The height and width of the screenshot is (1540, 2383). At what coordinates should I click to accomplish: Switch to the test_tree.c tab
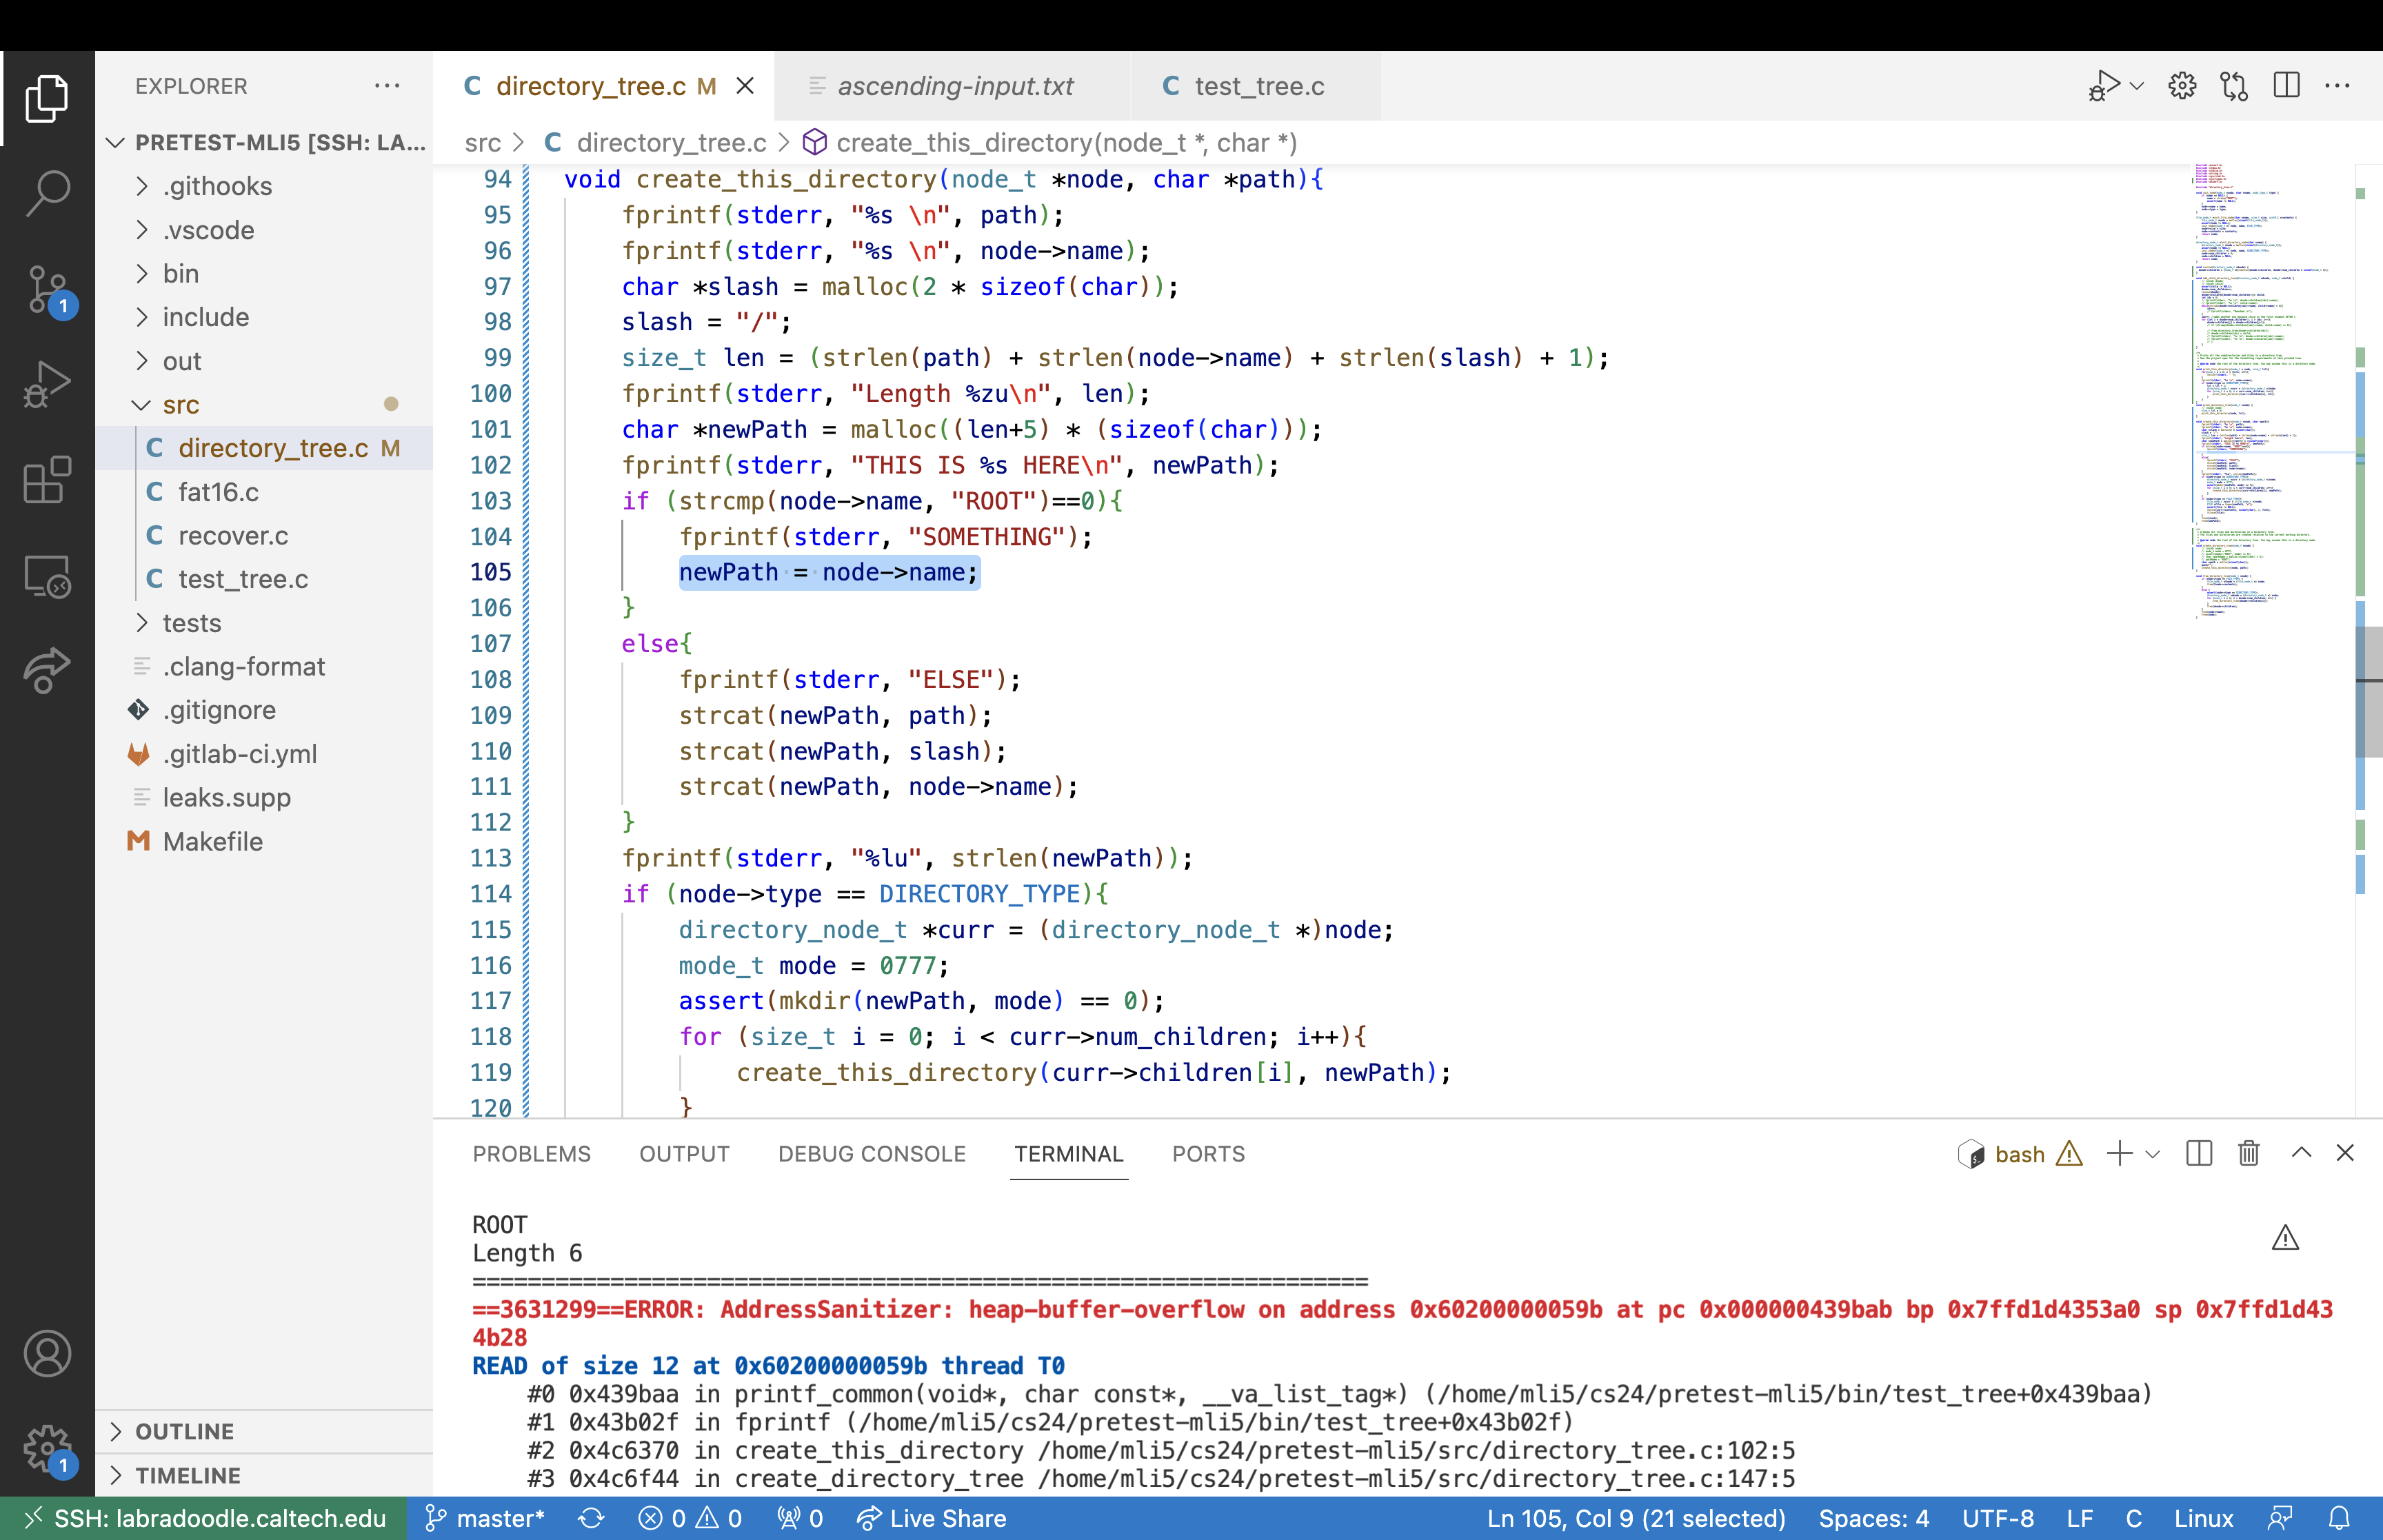pos(1258,86)
